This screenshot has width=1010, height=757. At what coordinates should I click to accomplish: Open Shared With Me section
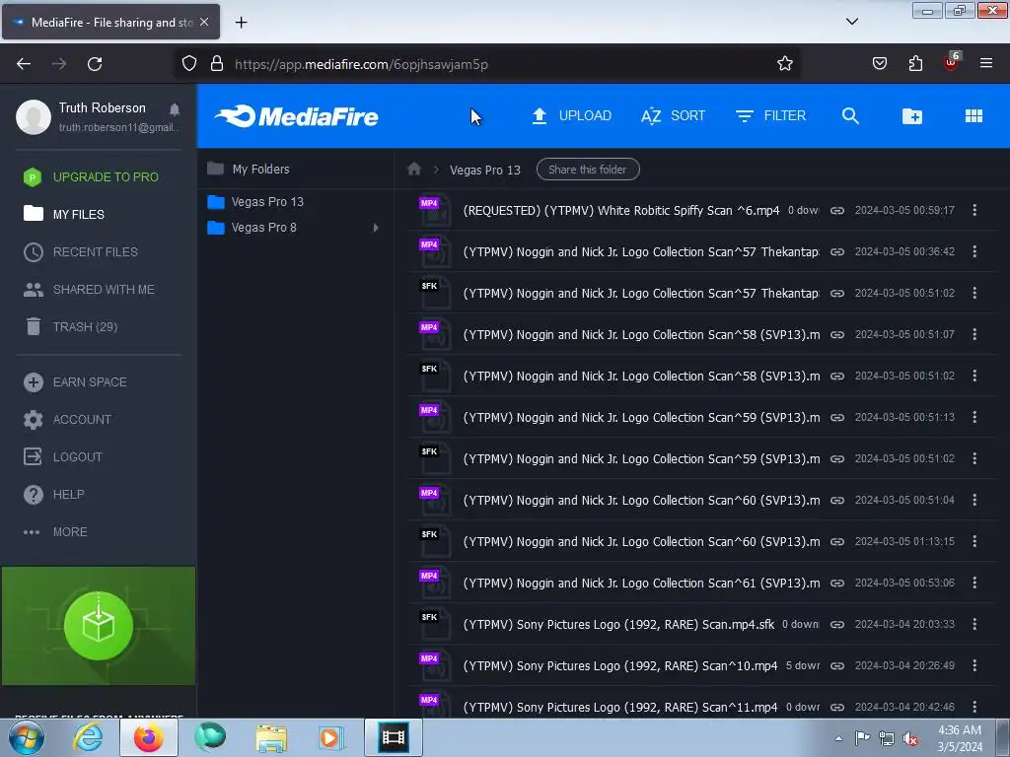[90, 290]
